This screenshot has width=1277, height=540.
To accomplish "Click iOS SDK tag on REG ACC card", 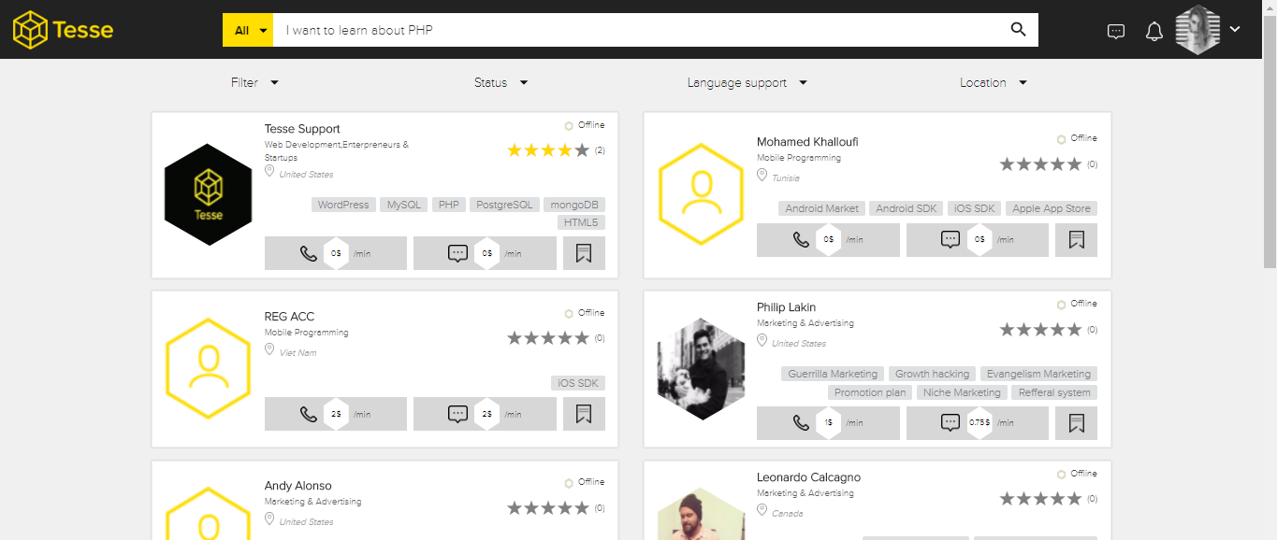I will (x=578, y=383).
